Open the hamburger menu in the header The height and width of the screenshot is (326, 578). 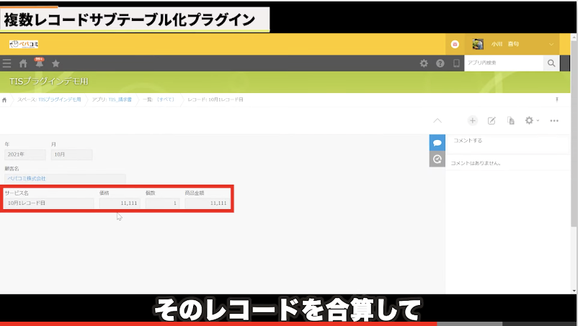(x=7, y=63)
